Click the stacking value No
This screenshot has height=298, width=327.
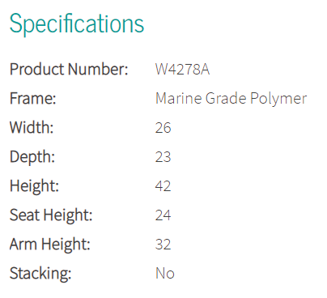coord(165,274)
